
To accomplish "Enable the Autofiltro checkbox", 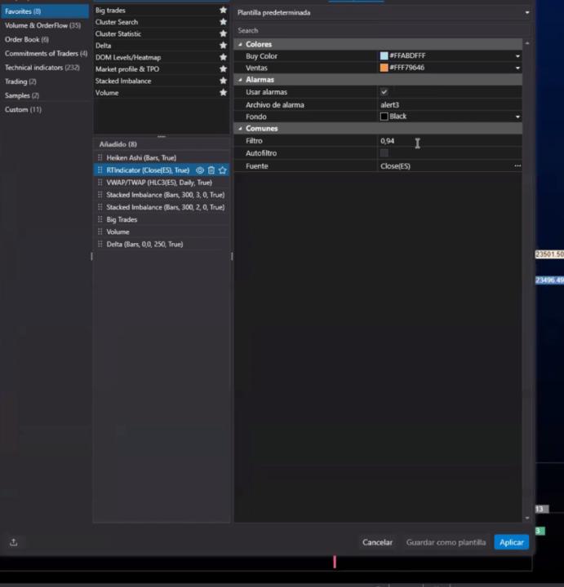I will click(384, 153).
